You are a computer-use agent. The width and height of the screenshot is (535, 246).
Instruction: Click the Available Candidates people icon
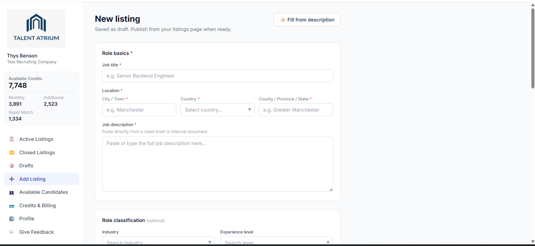tap(12, 192)
